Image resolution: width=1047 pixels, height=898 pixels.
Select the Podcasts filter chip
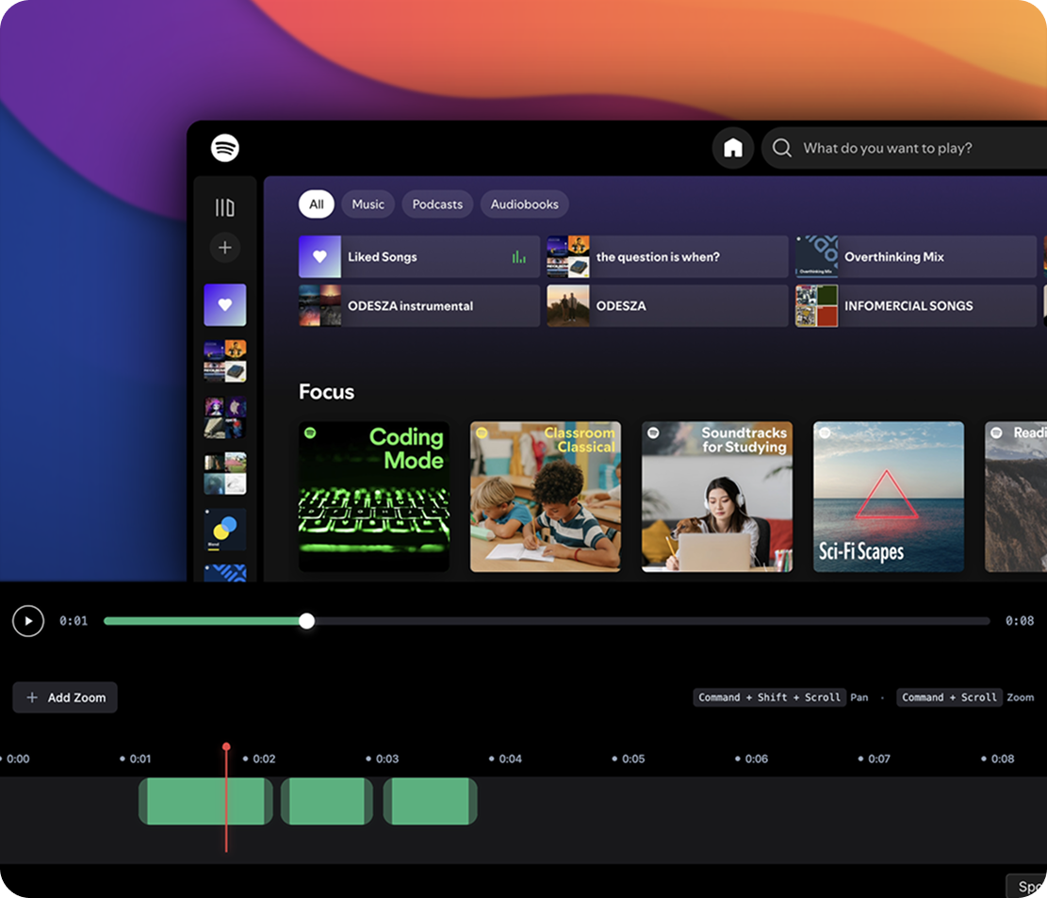tap(437, 204)
